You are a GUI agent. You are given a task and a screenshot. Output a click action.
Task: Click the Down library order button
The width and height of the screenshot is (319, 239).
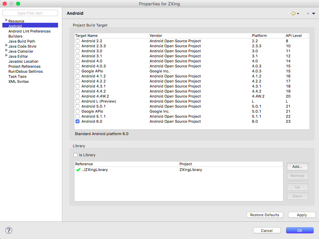click(298, 196)
